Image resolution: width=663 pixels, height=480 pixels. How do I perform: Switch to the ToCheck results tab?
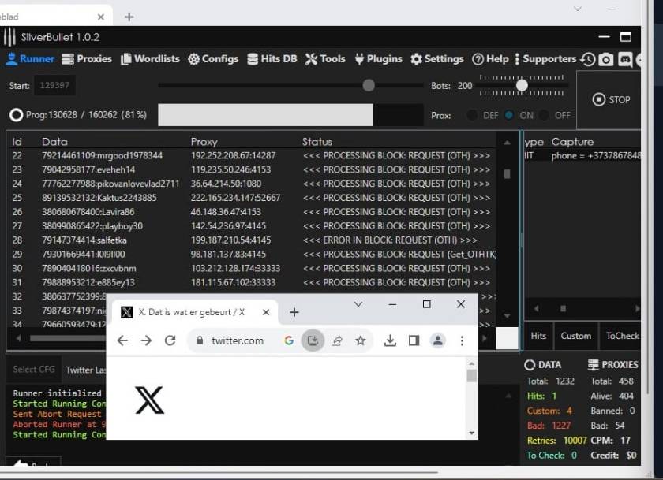pos(622,336)
